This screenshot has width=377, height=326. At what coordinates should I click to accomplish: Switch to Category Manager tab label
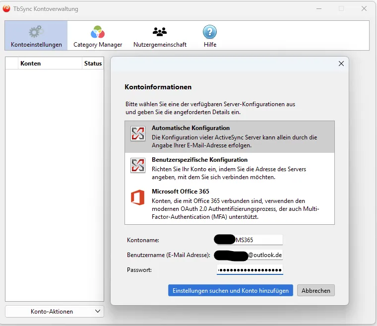click(x=98, y=45)
